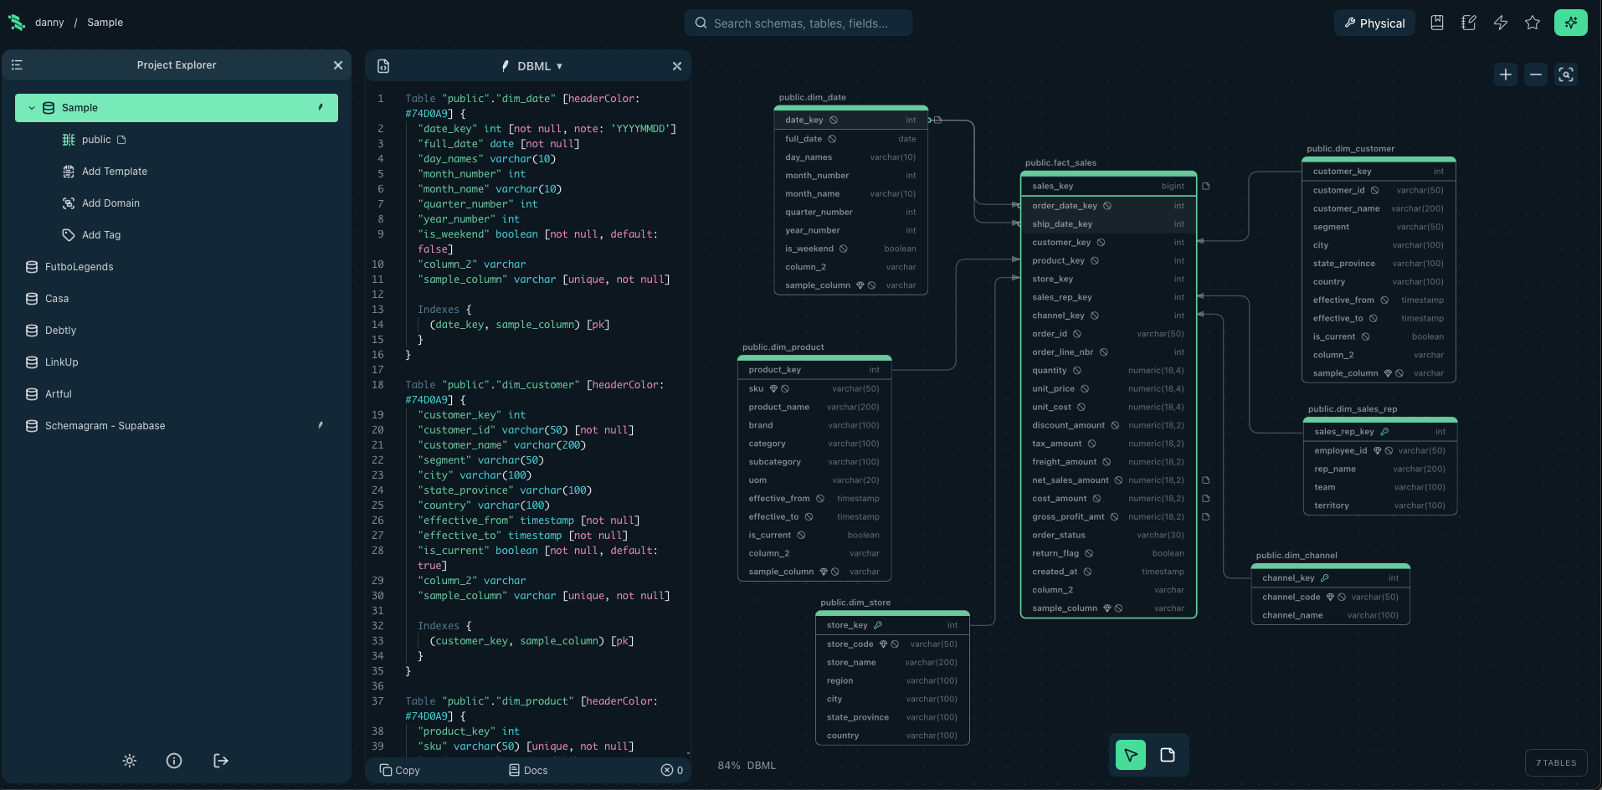
Task: Select the pointer cursor tool
Action: pyautogui.click(x=1130, y=755)
